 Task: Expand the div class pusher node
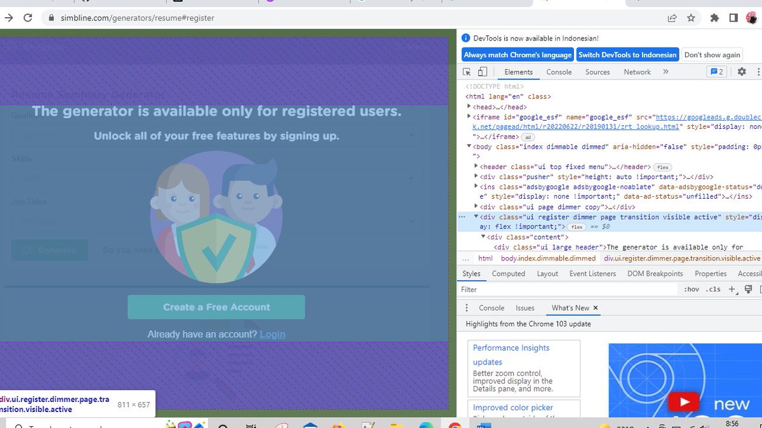476,177
